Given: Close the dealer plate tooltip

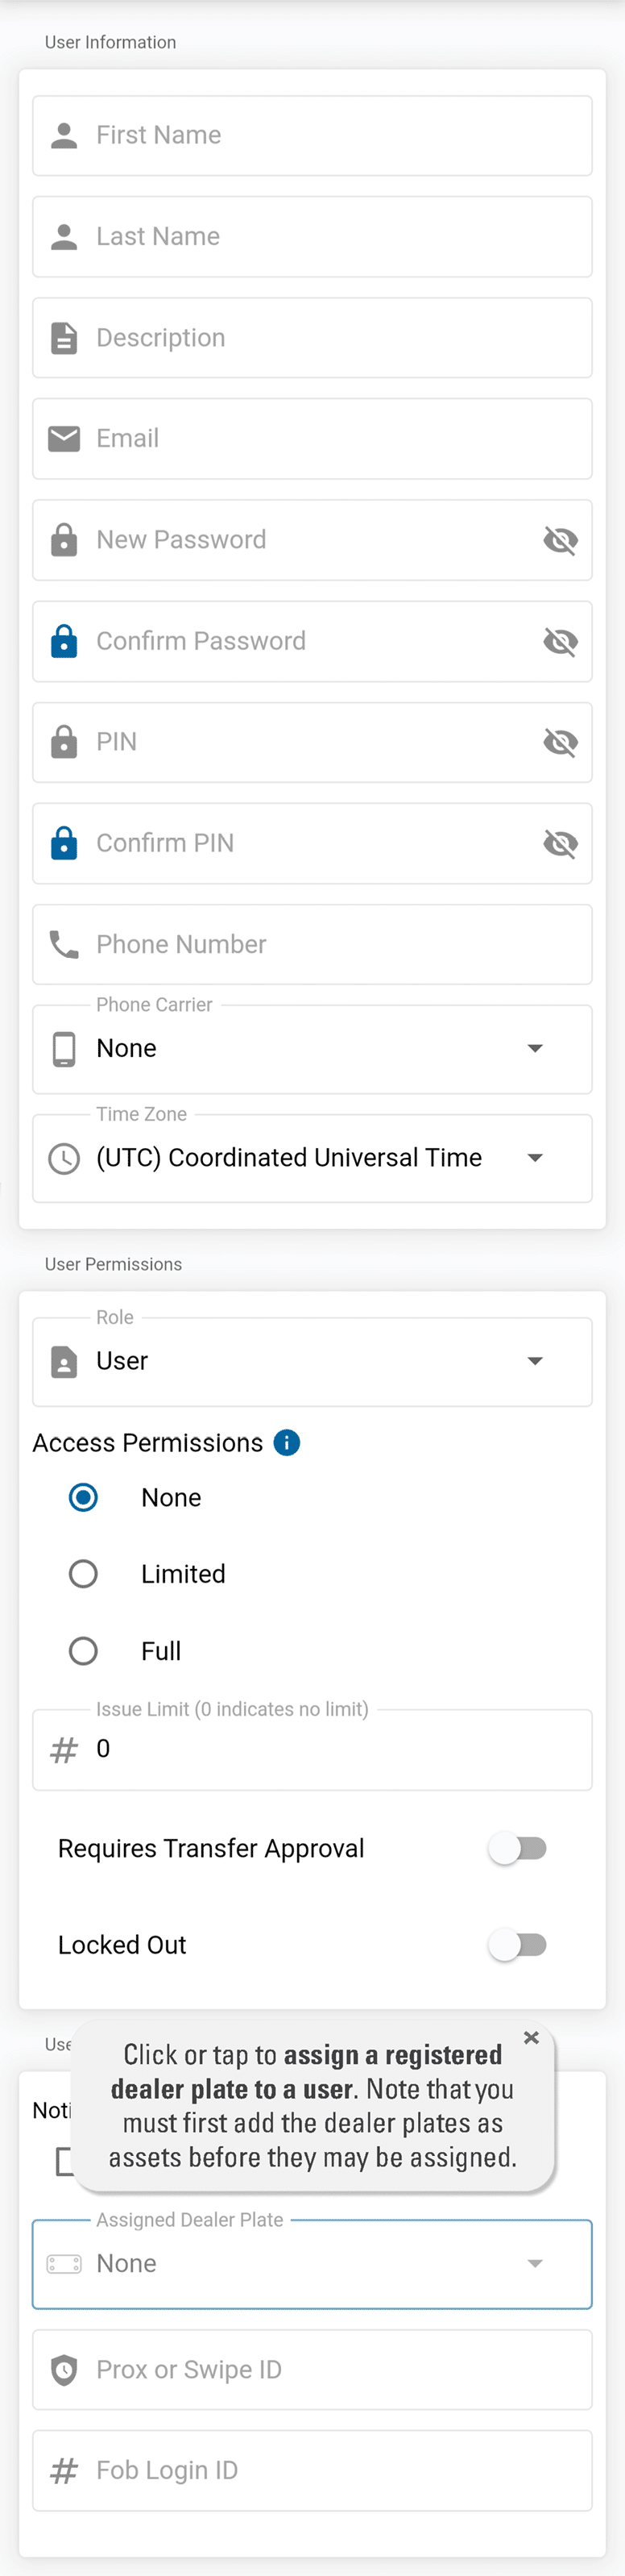Looking at the screenshot, I should click(531, 2037).
